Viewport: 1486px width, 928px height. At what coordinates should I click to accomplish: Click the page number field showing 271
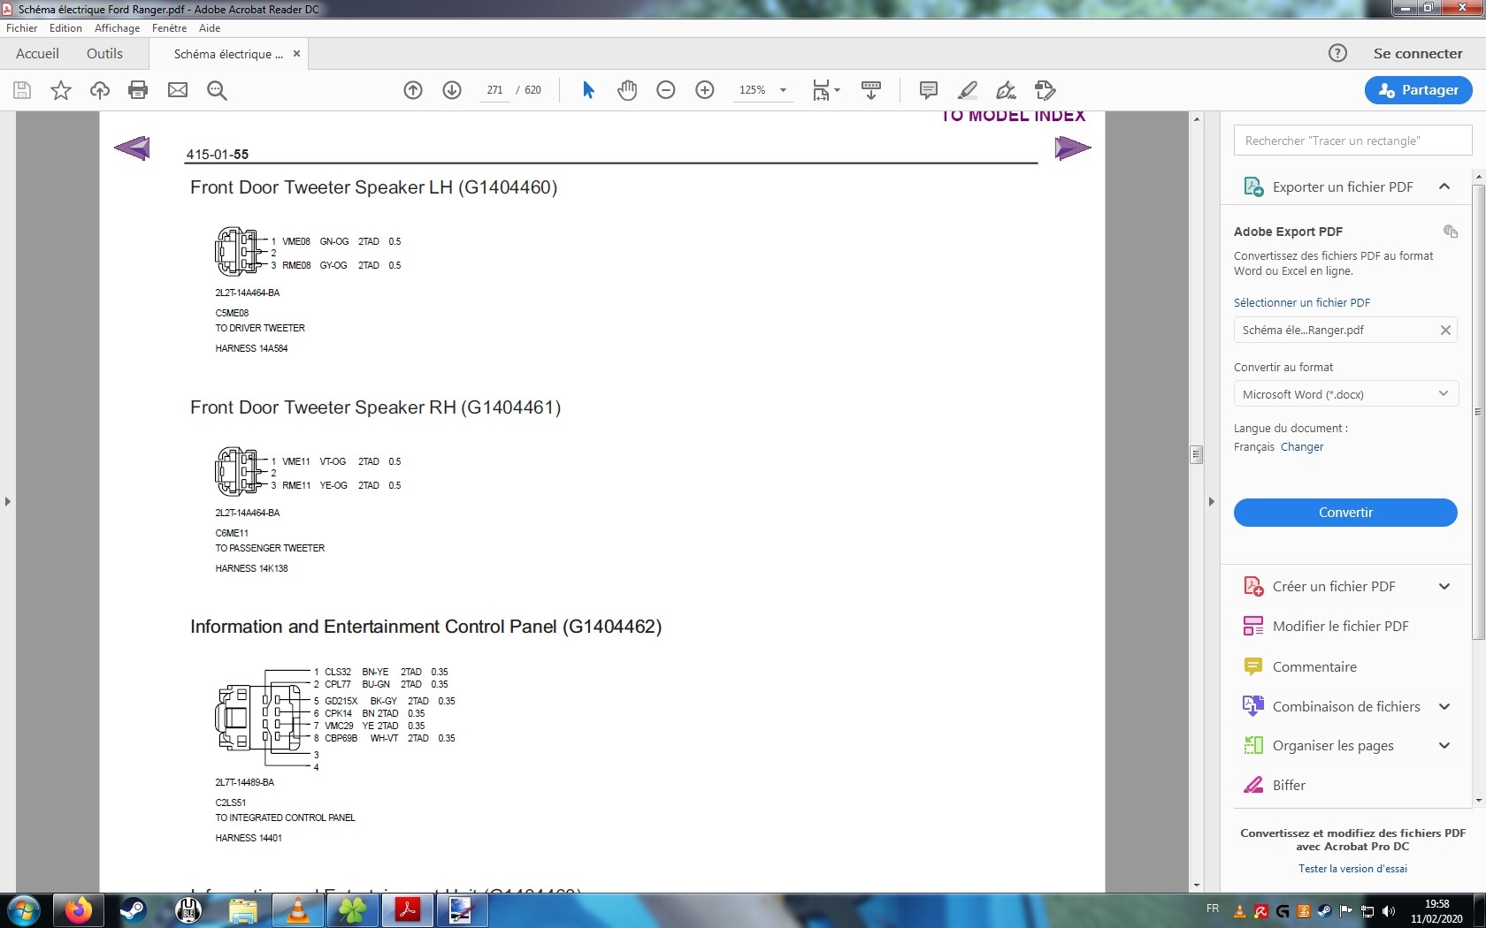[494, 90]
